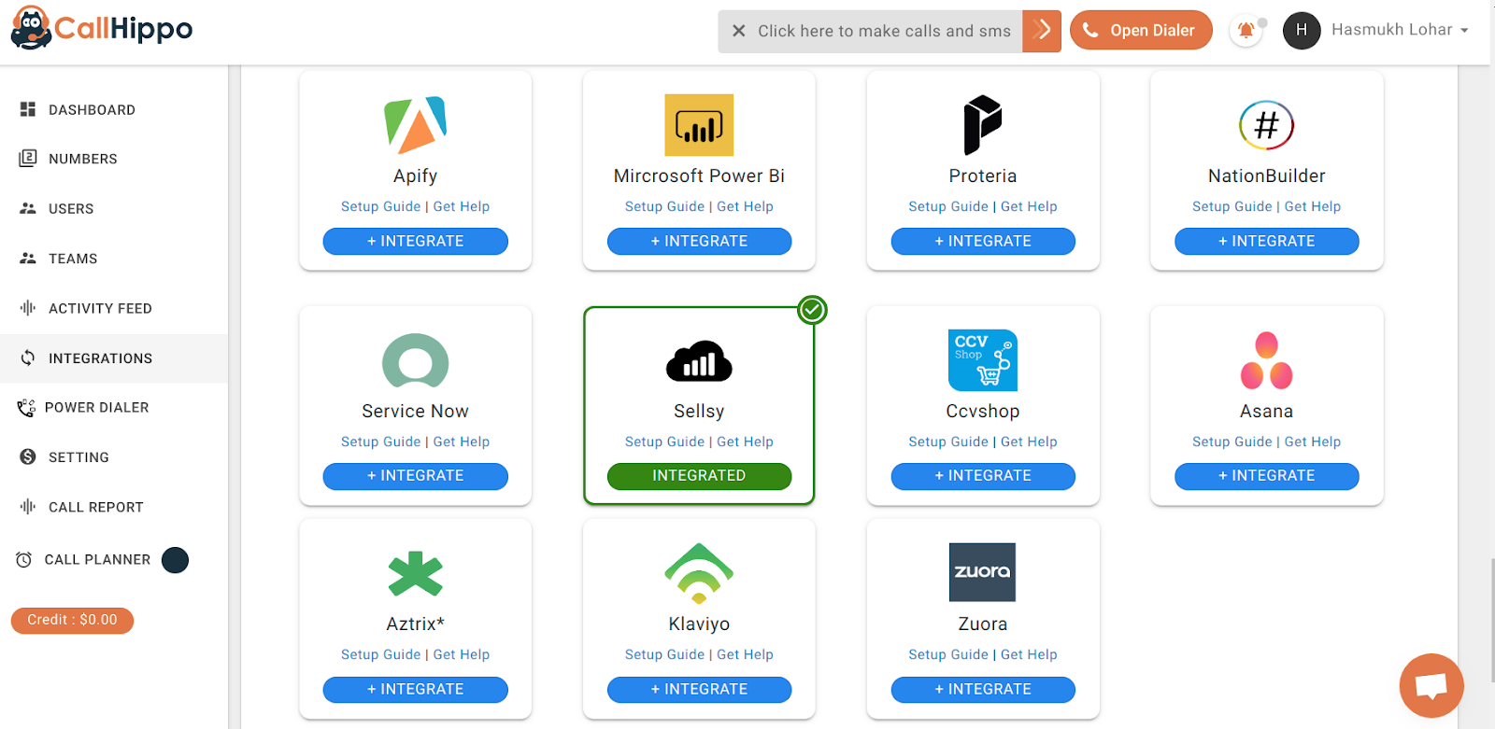Open Apify Get Help link
1495x729 pixels.
(x=462, y=206)
